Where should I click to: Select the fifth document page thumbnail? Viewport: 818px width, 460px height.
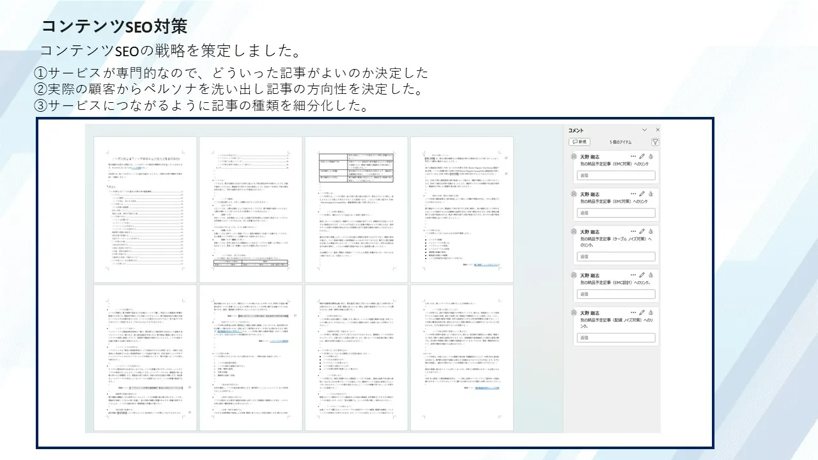(145, 358)
